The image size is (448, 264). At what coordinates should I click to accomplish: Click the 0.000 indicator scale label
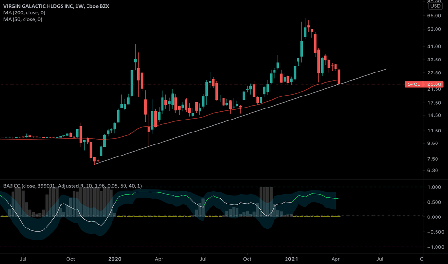[434, 217]
